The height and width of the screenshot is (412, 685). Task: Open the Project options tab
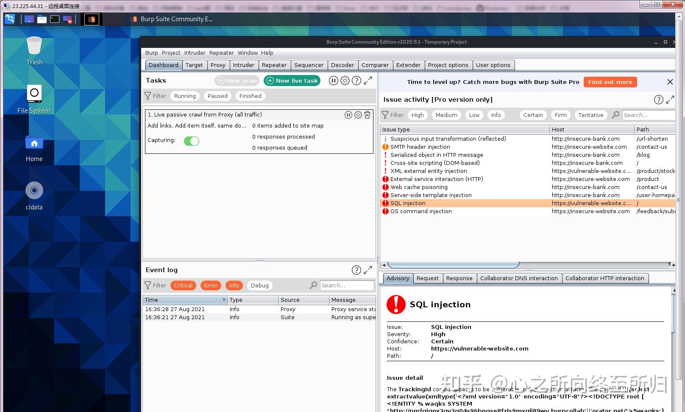point(448,65)
